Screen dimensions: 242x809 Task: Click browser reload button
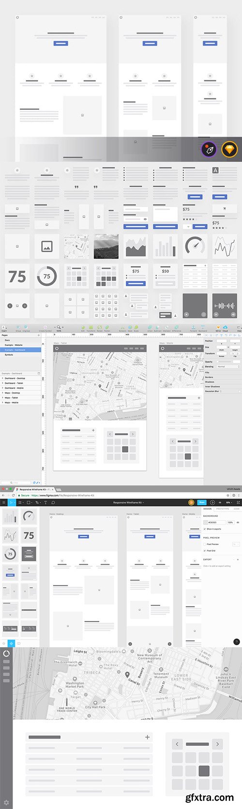(13, 495)
